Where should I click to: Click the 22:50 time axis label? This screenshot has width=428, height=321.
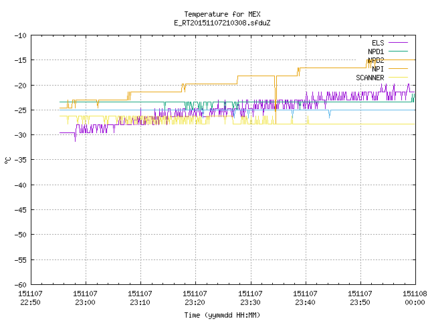[x=30, y=303]
